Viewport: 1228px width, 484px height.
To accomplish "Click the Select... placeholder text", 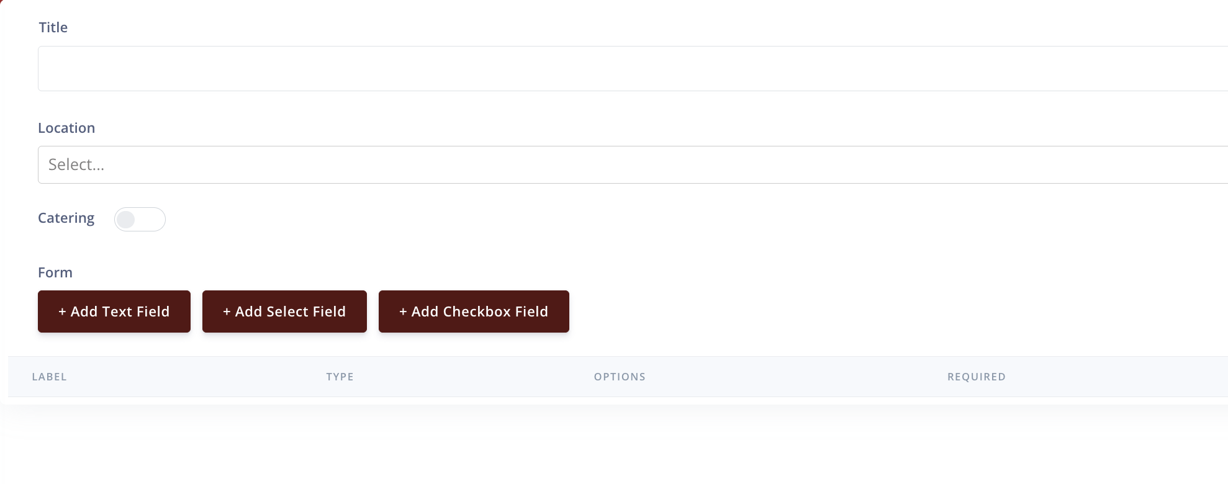I will click(x=76, y=165).
